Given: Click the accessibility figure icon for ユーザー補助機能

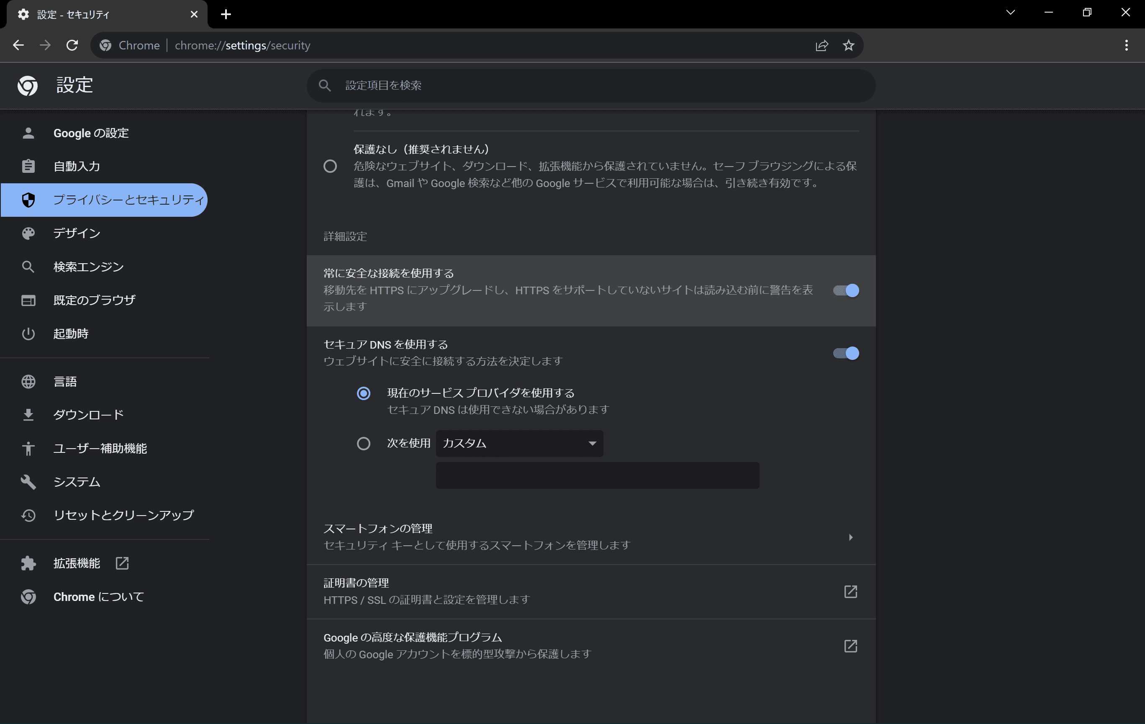Looking at the screenshot, I should [28, 448].
